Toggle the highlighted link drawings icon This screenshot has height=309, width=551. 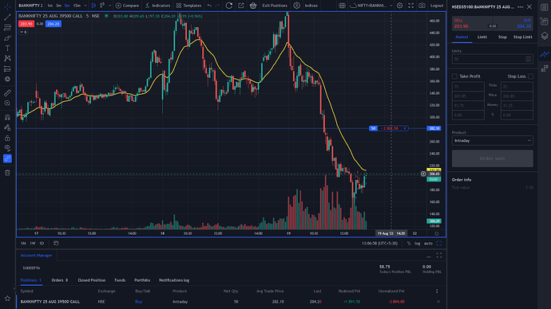[x=7, y=158]
